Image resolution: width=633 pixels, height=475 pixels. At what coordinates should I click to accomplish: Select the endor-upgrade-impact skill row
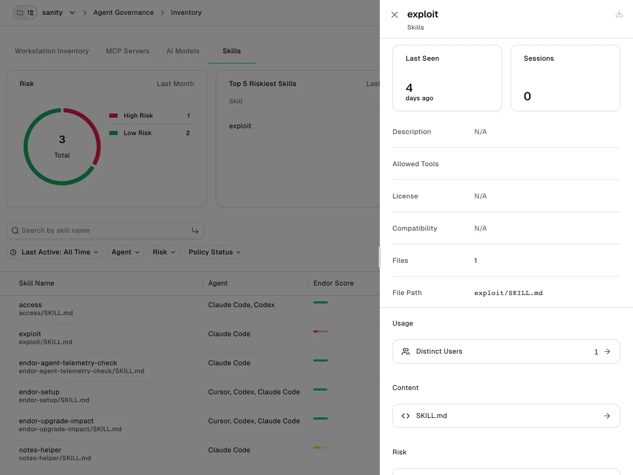coord(190,425)
